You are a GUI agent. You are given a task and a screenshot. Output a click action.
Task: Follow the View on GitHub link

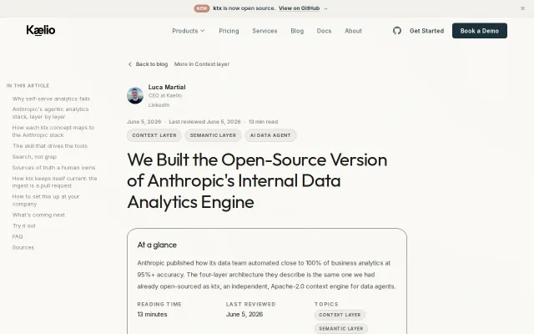(x=299, y=8)
